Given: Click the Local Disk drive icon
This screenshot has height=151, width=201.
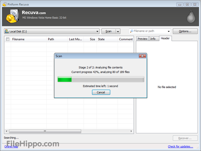Looking at the screenshot, I should 7,31.
